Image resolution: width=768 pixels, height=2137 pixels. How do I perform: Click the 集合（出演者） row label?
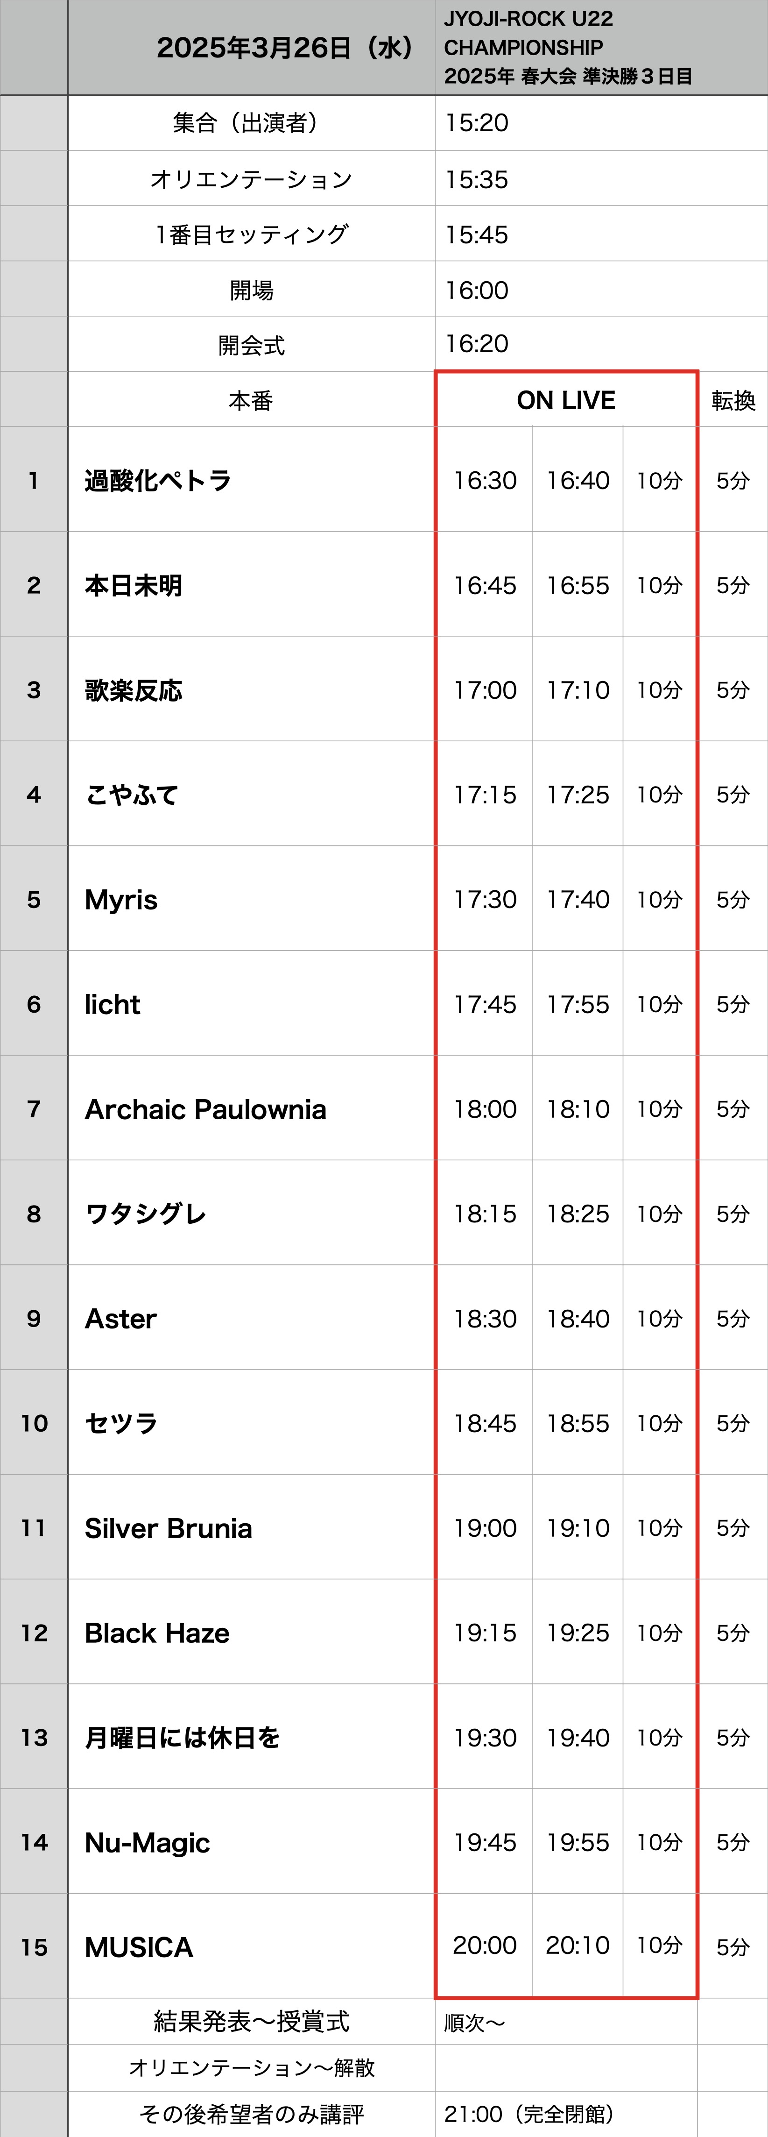251,123
